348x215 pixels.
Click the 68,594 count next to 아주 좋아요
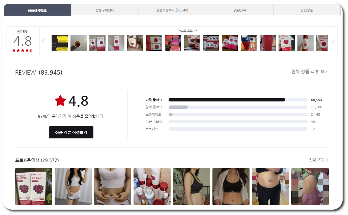click(316, 100)
